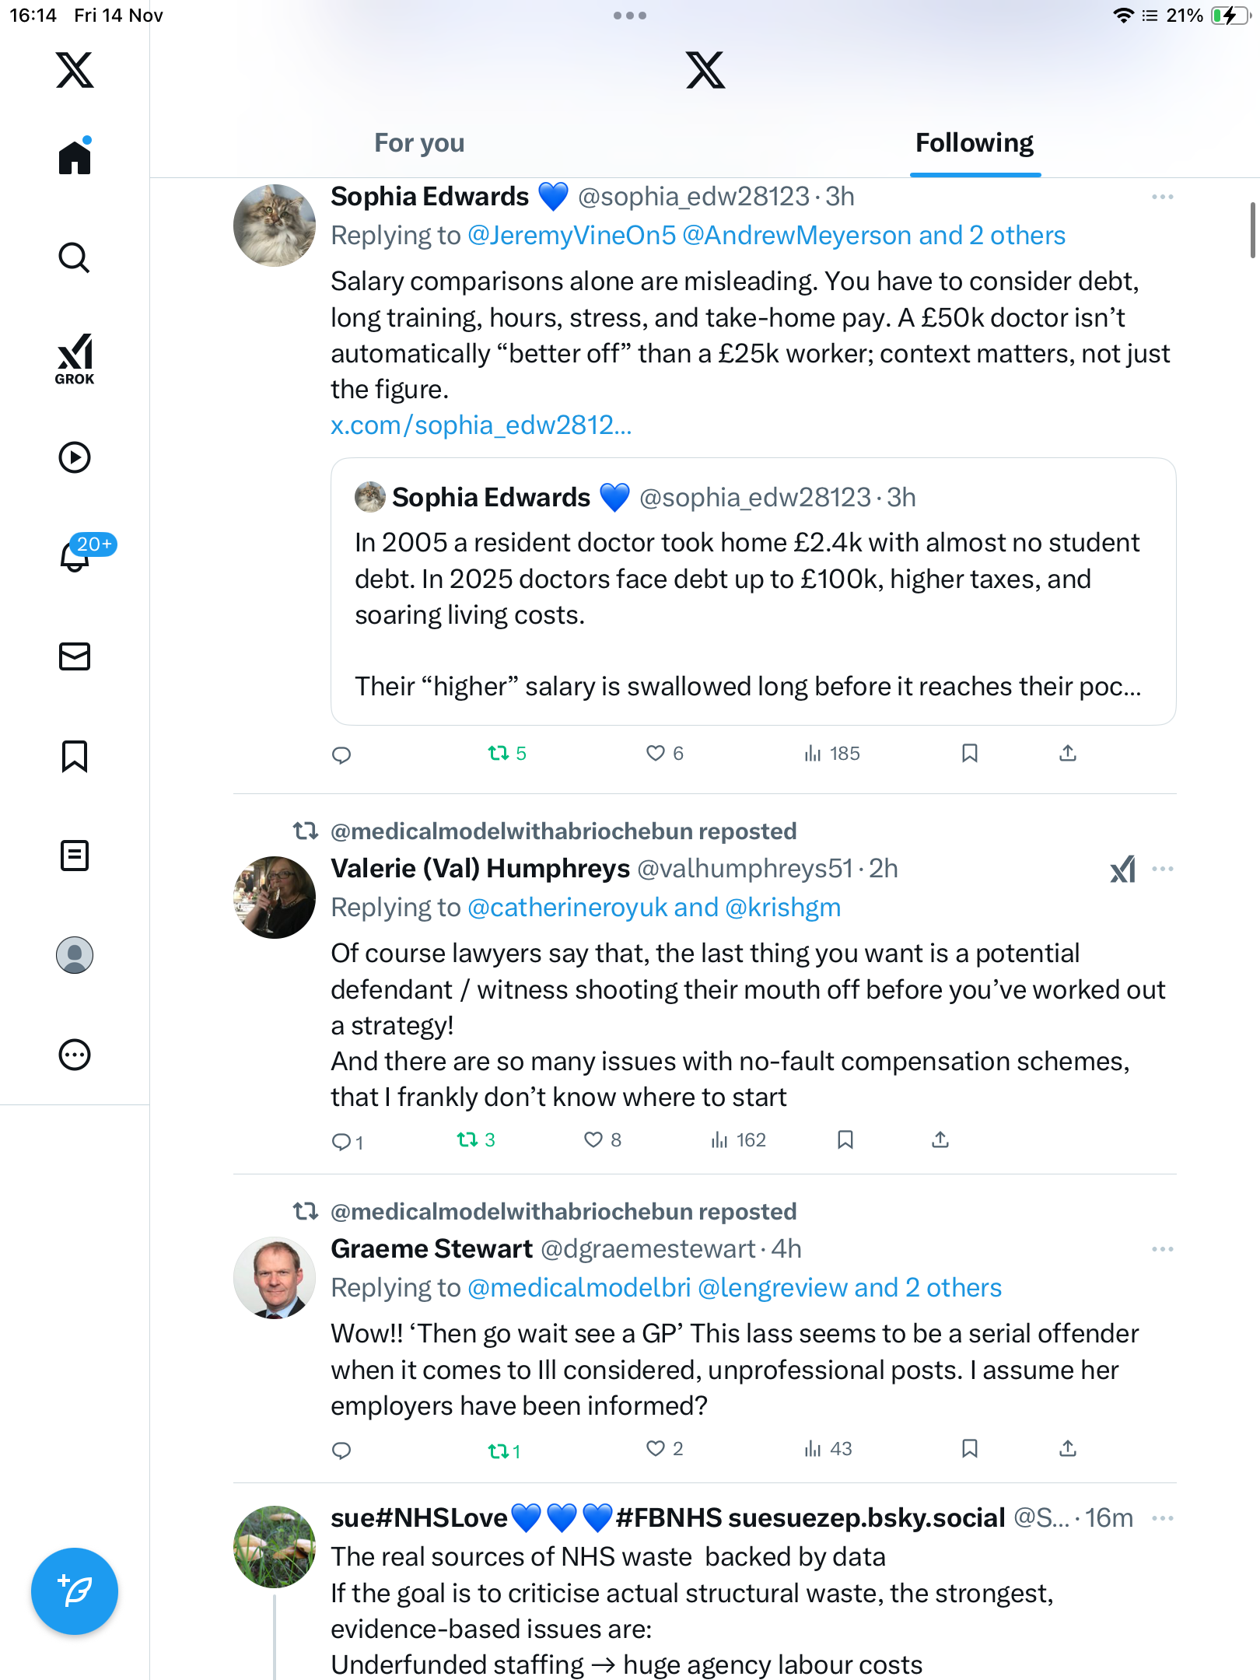This screenshot has height=1680, width=1260.
Task: Open the video play icon in sidebar
Action: (75, 457)
